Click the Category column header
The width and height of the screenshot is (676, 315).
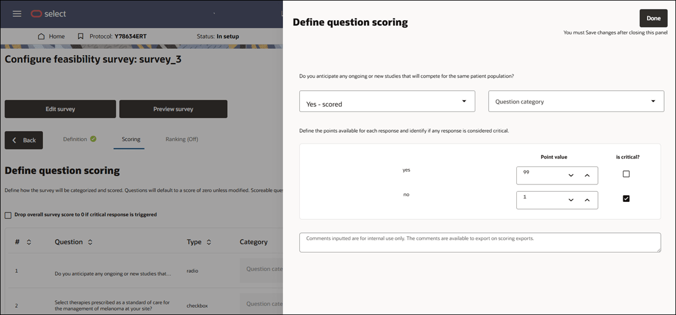pyautogui.click(x=254, y=242)
